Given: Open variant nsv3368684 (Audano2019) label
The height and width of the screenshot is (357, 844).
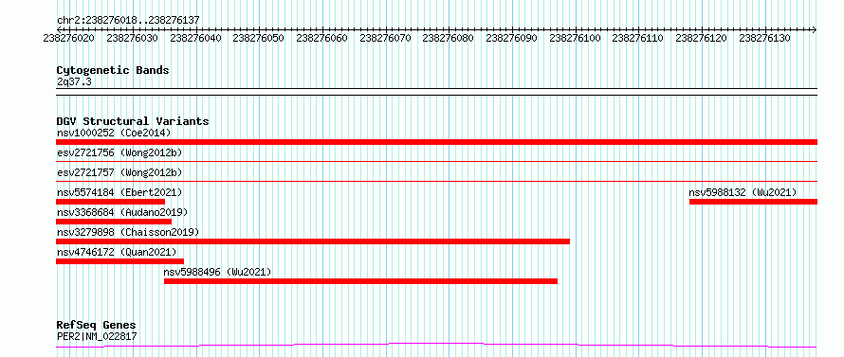Looking at the screenshot, I should (x=122, y=212).
